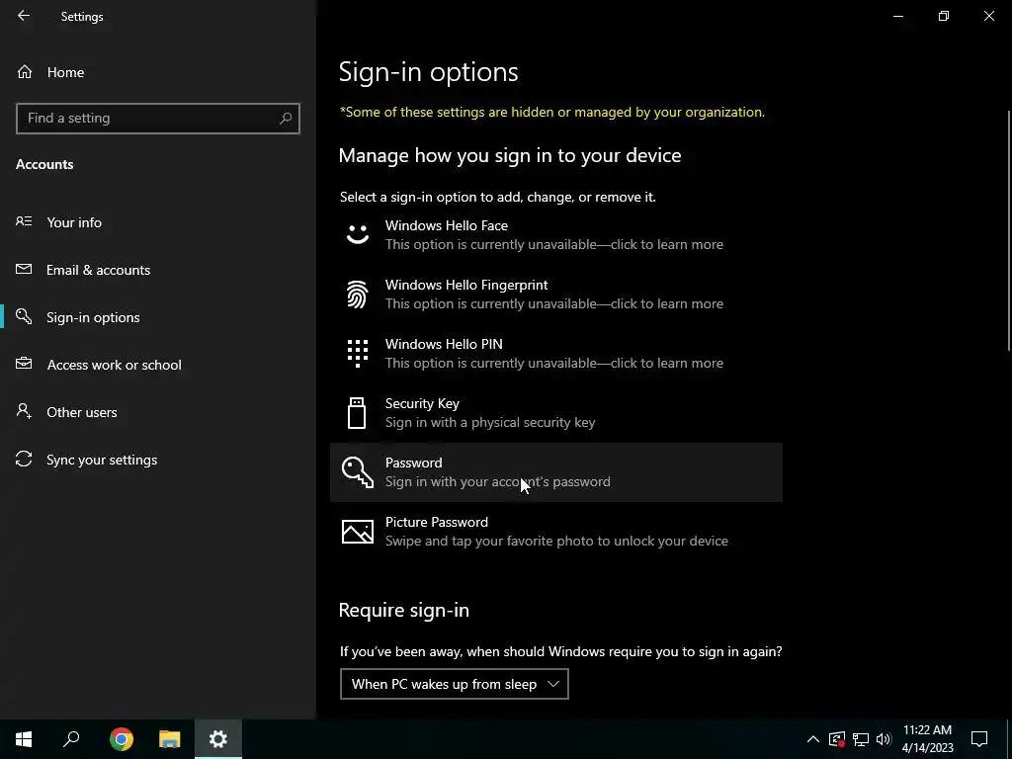Select the Windows Hello PIN option
The width and height of the screenshot is (1012, 759).
[x=555, y=354]
